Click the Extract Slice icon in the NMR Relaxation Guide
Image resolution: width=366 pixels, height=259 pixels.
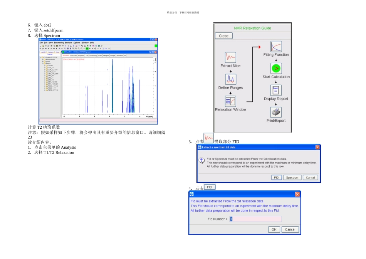pyautogui.click(x=230, y=57)
